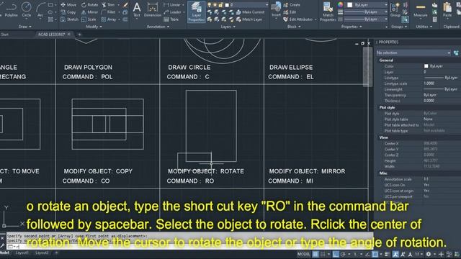Image resolution: width=461 pixels, height=259 pixels.
Task: Activate the Mirror tool
Action: pos(89,12)
